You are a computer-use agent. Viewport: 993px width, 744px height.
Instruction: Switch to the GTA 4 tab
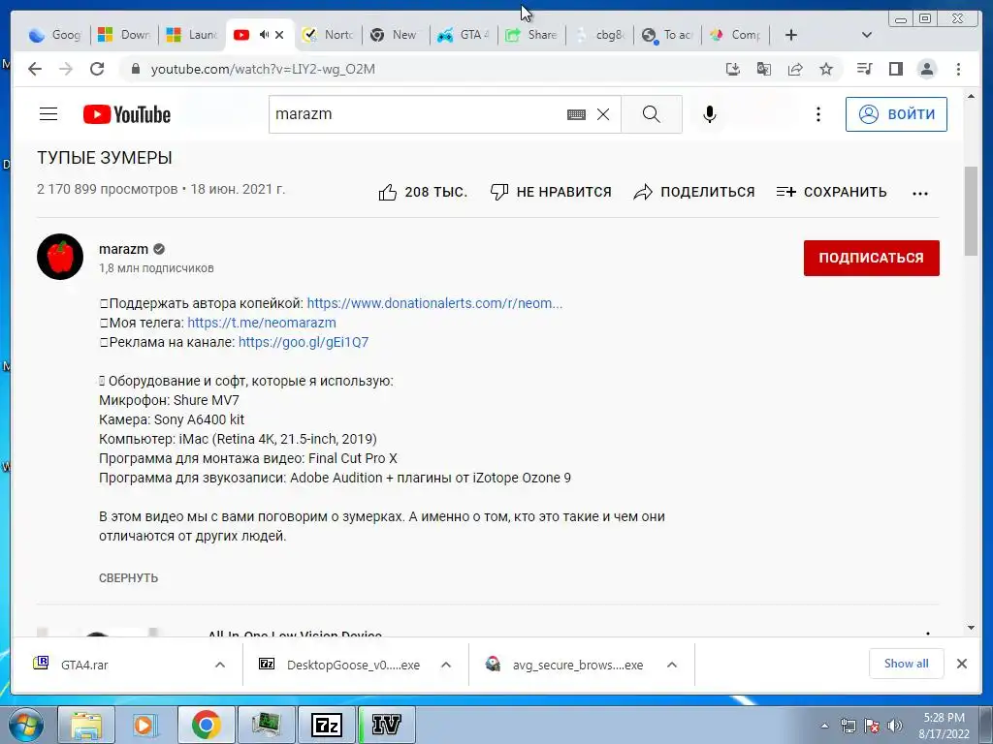(x=464, y=35)
